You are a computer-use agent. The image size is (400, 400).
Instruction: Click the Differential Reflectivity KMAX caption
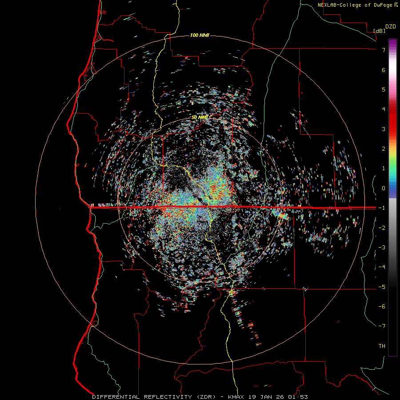tap(200, 397)
